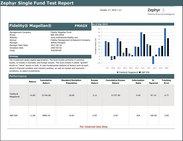Select the S&P 500 R-Squared value 100.00
Image resolution: width=183 pixels, height=141 pixels.
coord(153,116)
